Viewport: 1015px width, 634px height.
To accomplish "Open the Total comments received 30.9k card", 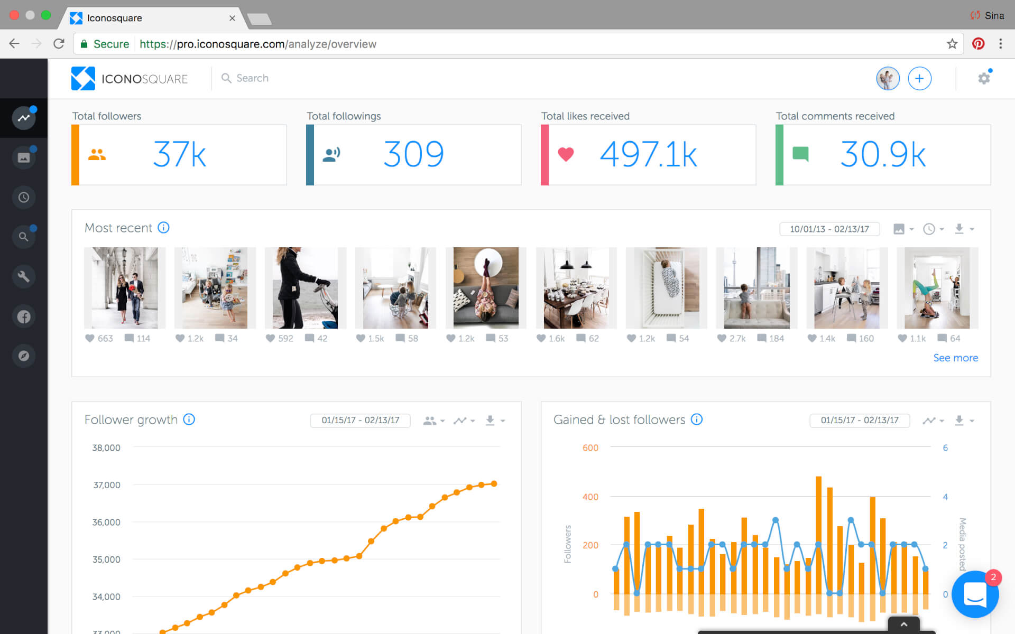I will tap(883, 155).
